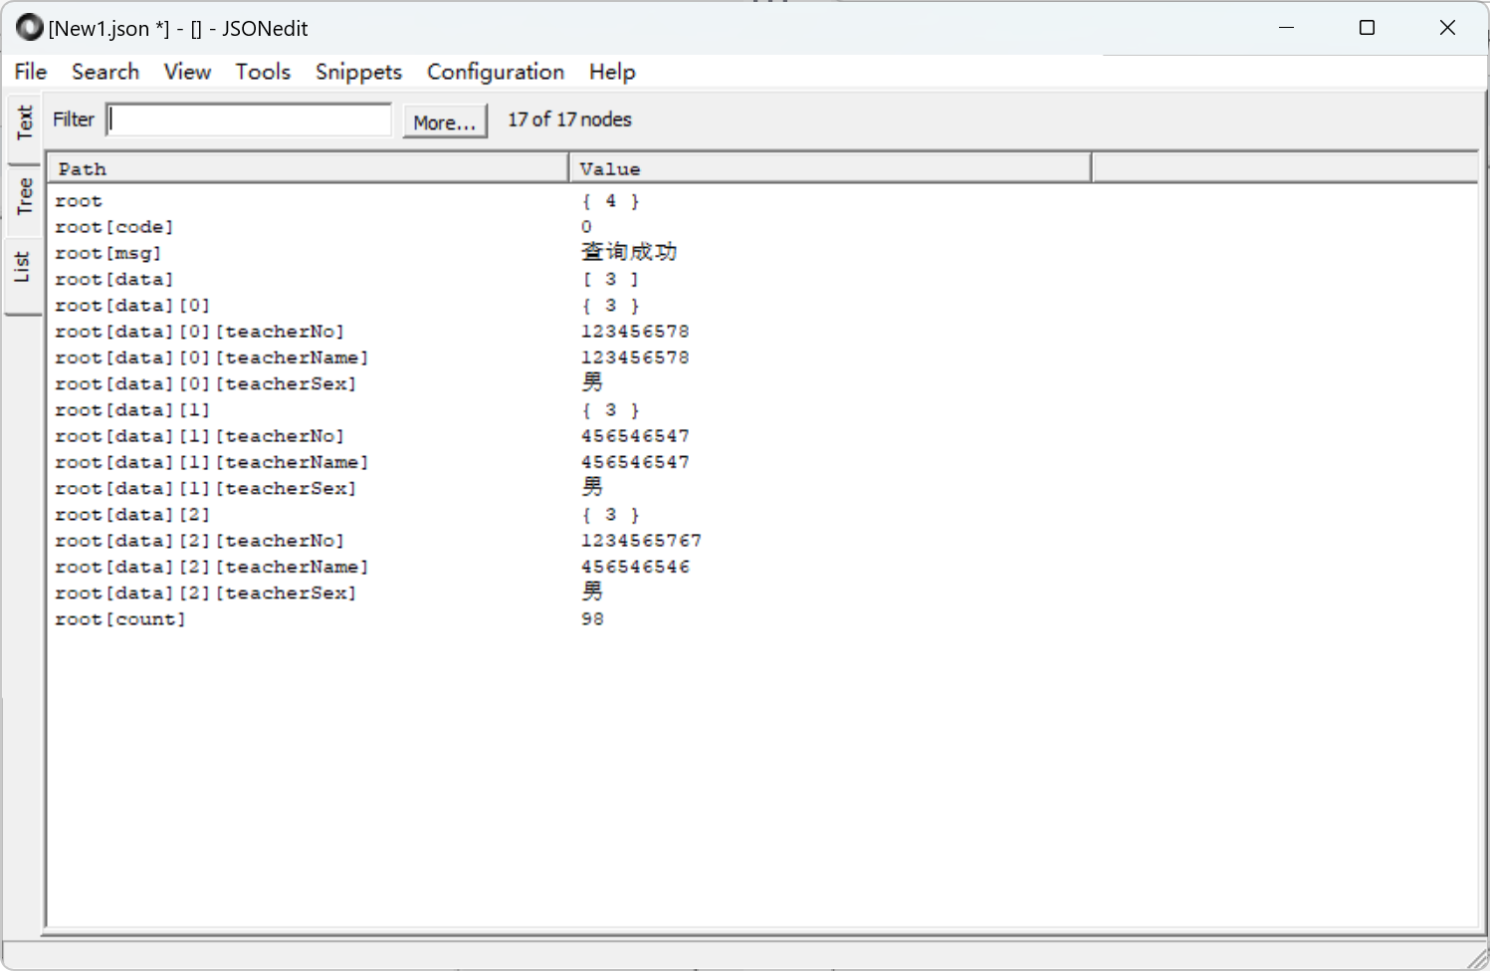Open the Search menu
The height and width of the screenshot is (971, 1490).
pyautogui.click(x=106, y=72)
